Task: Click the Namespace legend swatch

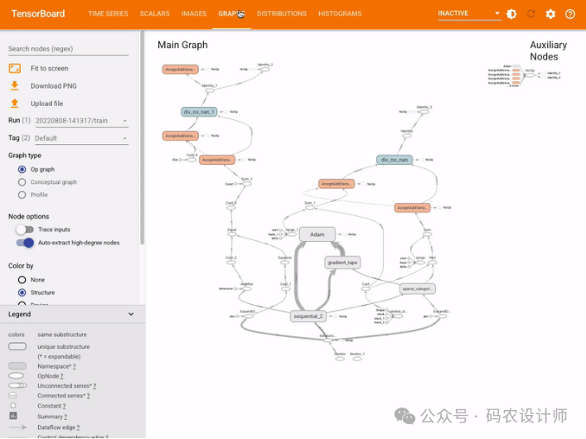Action: (17, 366)
